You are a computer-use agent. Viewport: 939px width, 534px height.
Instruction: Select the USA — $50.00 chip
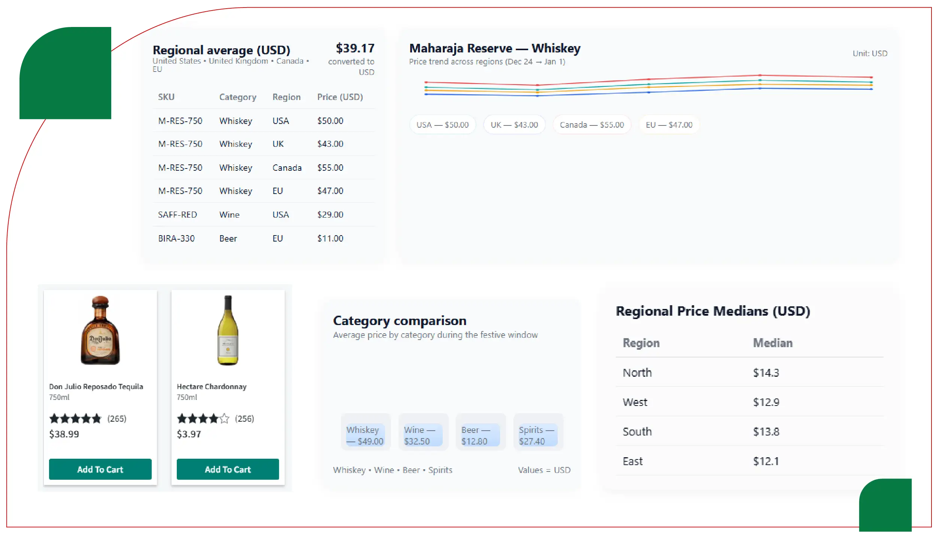point(442,125)
